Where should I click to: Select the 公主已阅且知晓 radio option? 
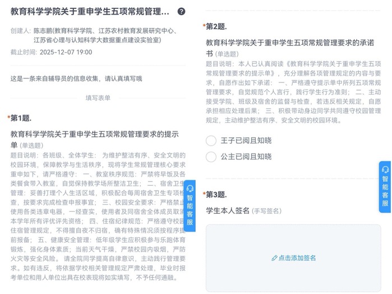click(x=211, y=157)
